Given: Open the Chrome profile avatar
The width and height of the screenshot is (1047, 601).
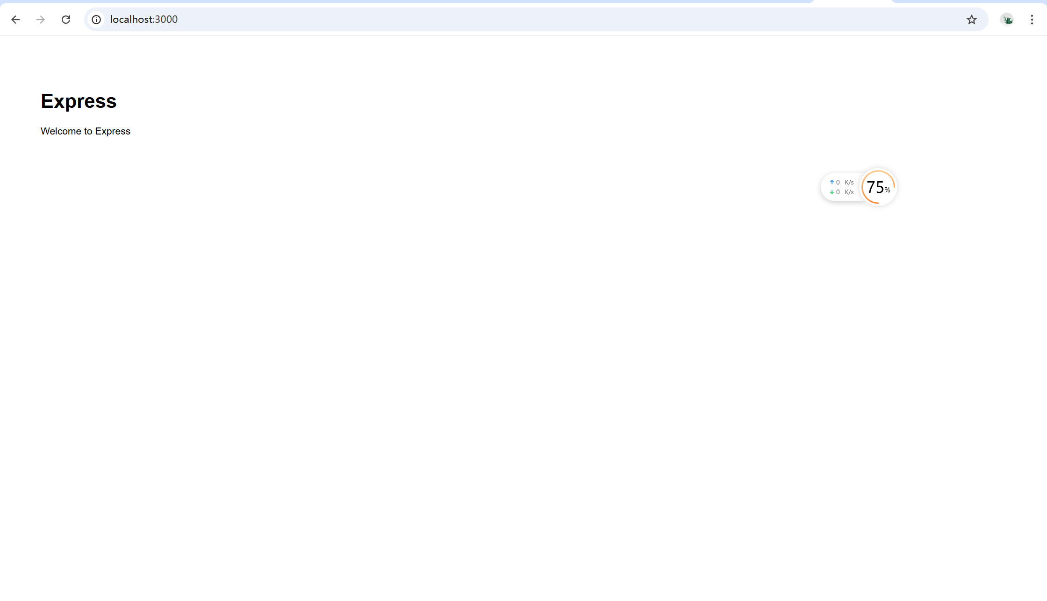Looking at the screenshot, I should tap(1007, 20).
